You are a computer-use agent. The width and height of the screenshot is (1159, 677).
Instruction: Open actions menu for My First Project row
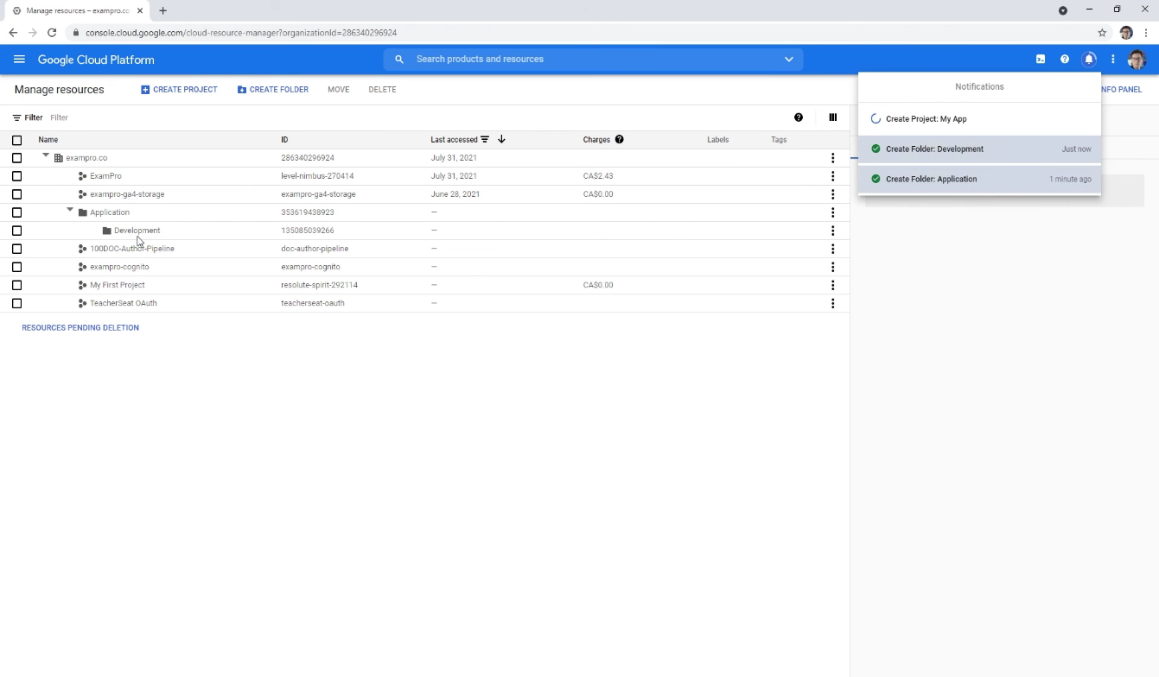point(833,285)
